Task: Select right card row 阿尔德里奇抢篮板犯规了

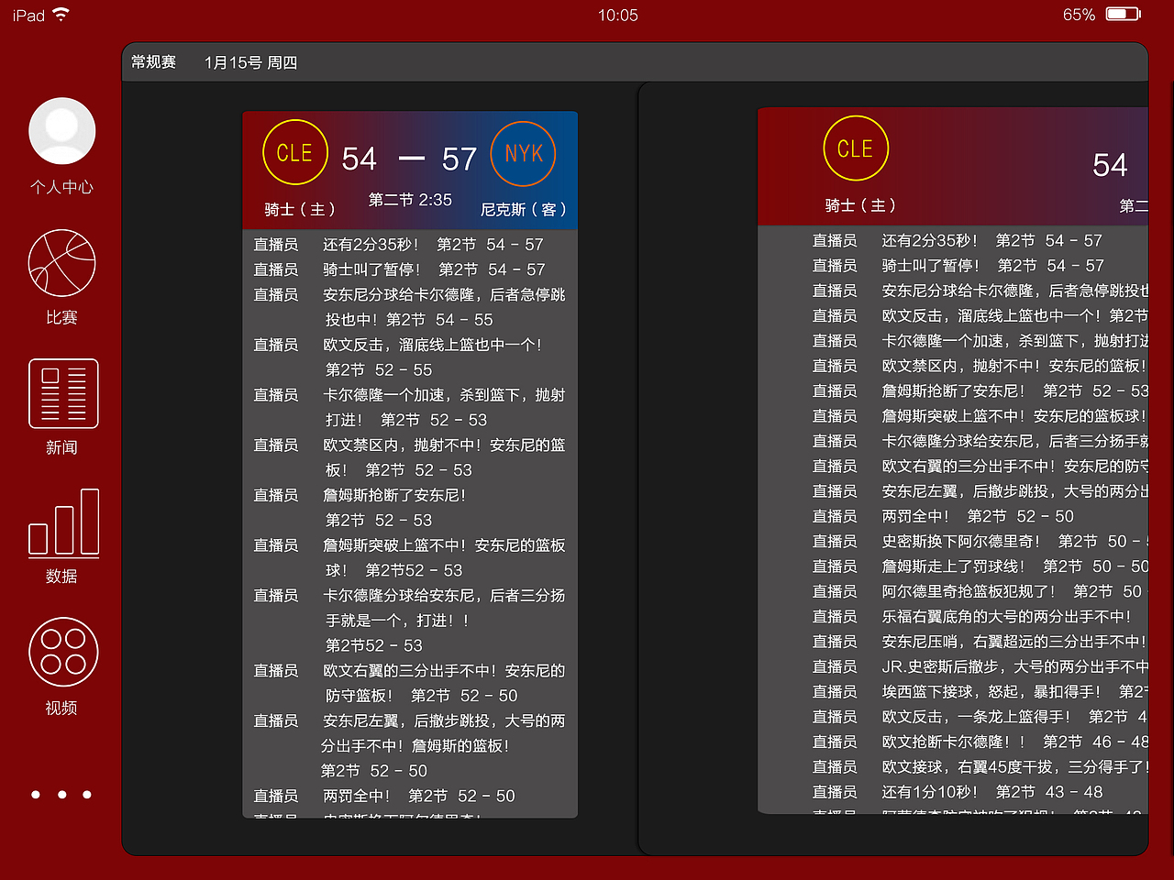Action: tap(980, 591)
